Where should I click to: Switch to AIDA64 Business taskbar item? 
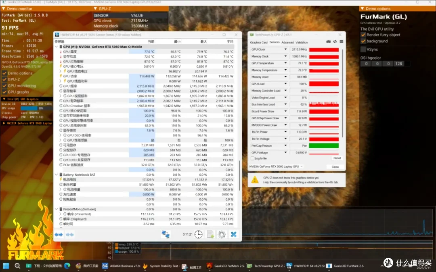(121, 266)
